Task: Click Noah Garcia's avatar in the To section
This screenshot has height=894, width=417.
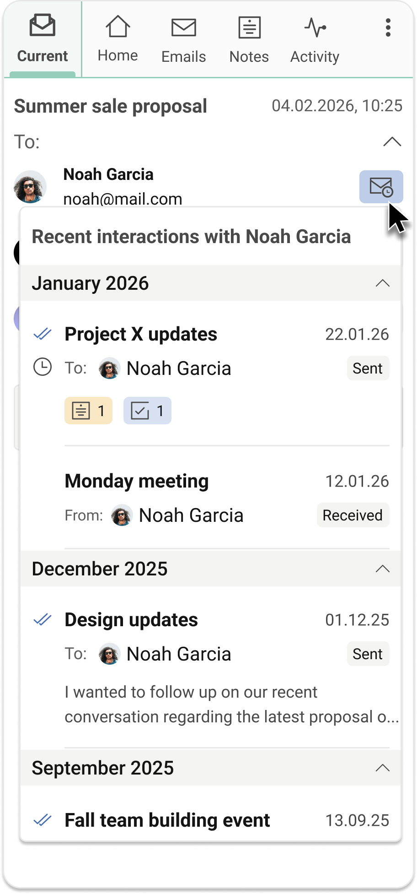Action: [30, 187]
